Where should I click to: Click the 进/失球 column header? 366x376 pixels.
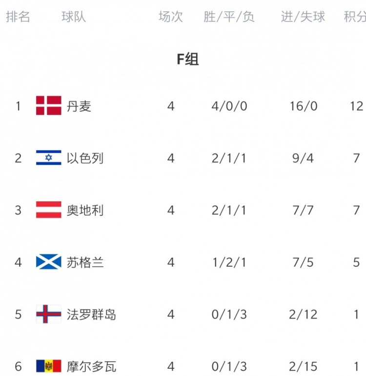(303, 17)
